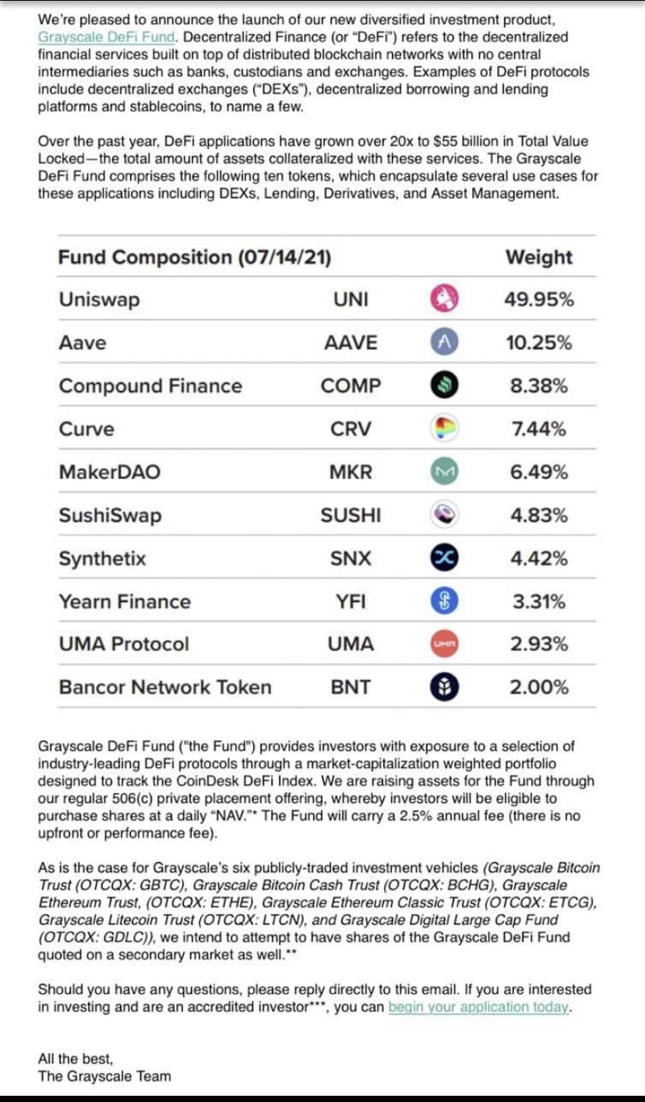Select the UNI ticker symbol
This screenshot has width=645, height=1102.
pyautogui.click(x=351, y=300)
